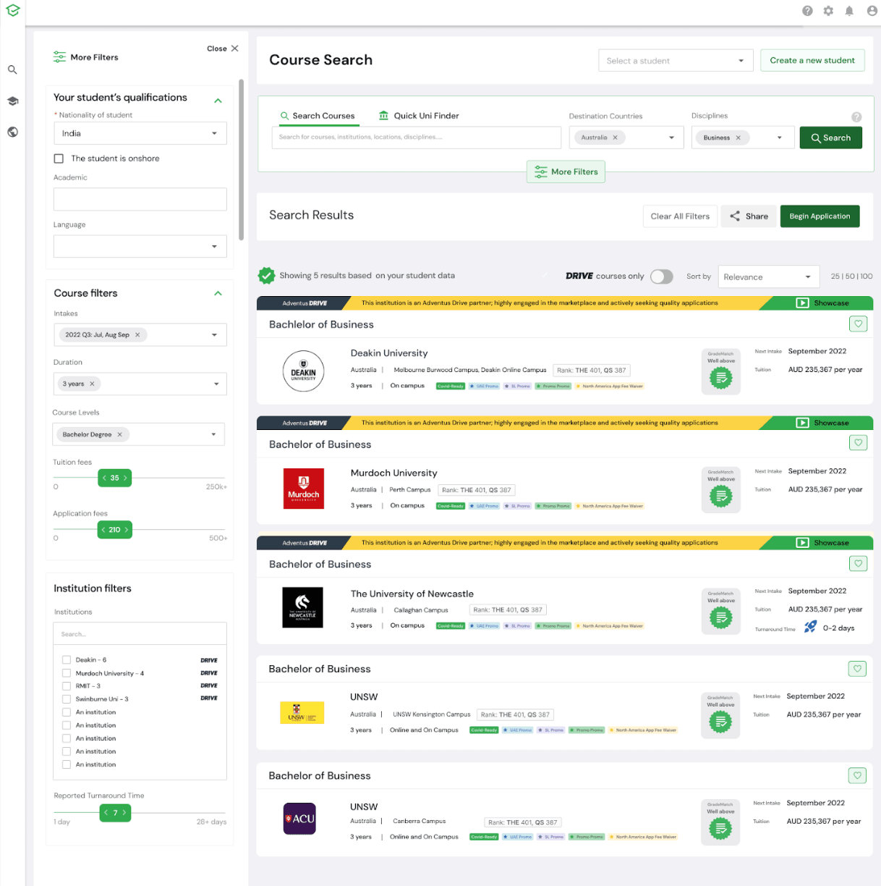Click the course search text input field
Viewport: 881px width, 886px height.
[x=417, y=138]
